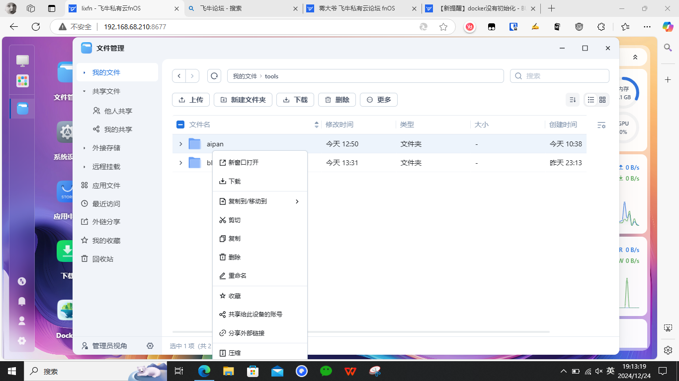Open the Download desktop app icon
Viewport: 679px width, 381px height.
(66, 252)
